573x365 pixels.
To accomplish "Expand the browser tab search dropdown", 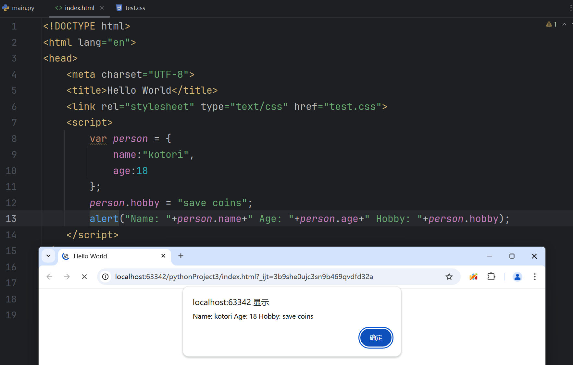I will pyautogui.click(x=48, y=256).
